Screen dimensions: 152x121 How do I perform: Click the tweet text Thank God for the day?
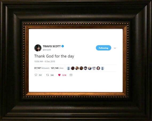pos(54,56)
